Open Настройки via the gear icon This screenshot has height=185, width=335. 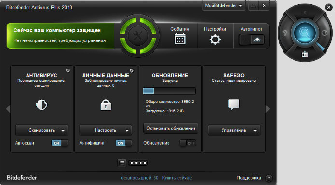[215, 40]
